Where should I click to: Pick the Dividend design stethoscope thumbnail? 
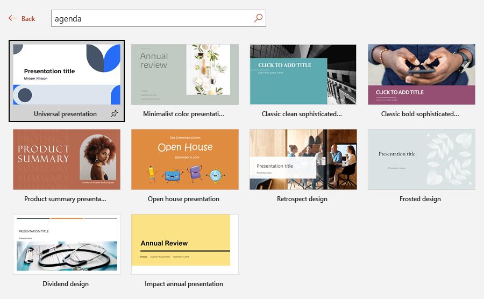67,244
